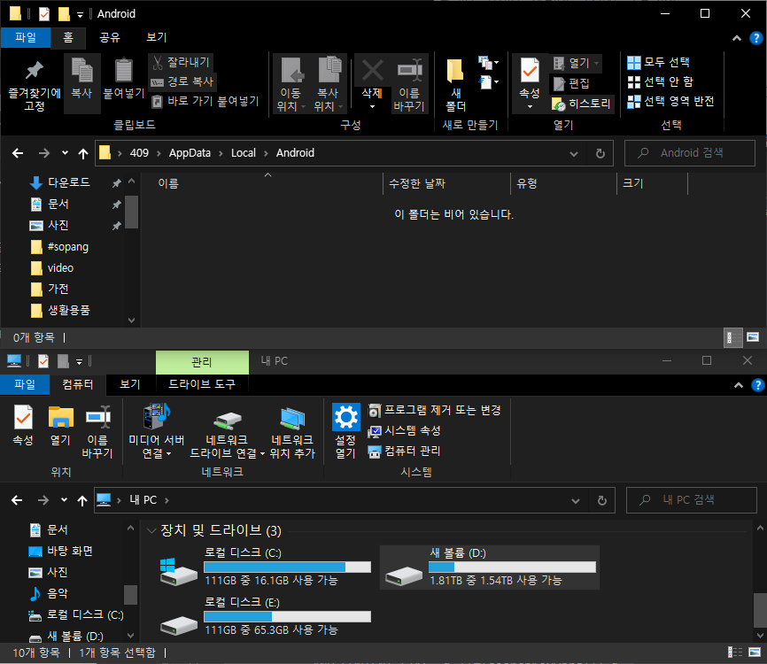Switch to 보기 tab in Android window
Viewport: 767px width, 664px height.
pos(157,37)
